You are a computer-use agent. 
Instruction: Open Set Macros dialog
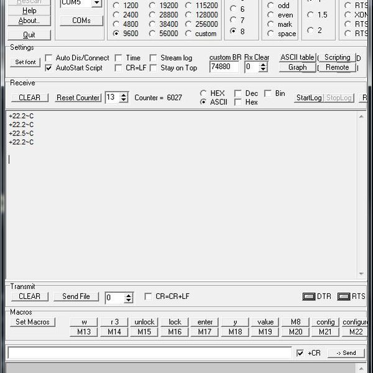tap(32, 322)
